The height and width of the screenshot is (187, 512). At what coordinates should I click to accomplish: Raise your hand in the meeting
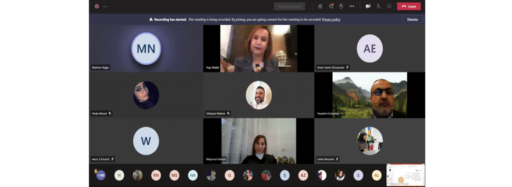[x=341, y=6]
